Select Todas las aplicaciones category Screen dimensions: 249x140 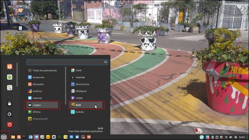coord(42,70)
